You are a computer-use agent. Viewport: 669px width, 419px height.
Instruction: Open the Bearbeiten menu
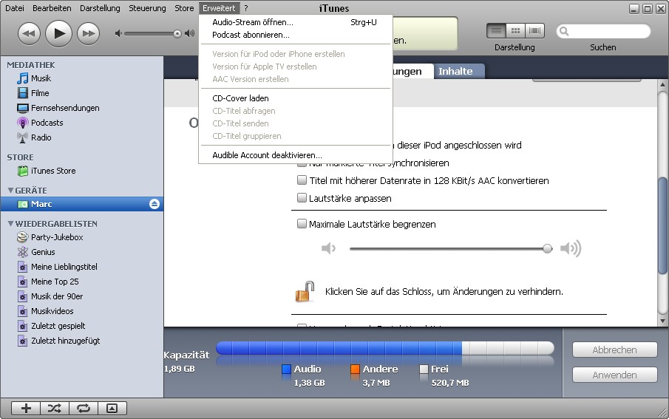click(52, 8)
